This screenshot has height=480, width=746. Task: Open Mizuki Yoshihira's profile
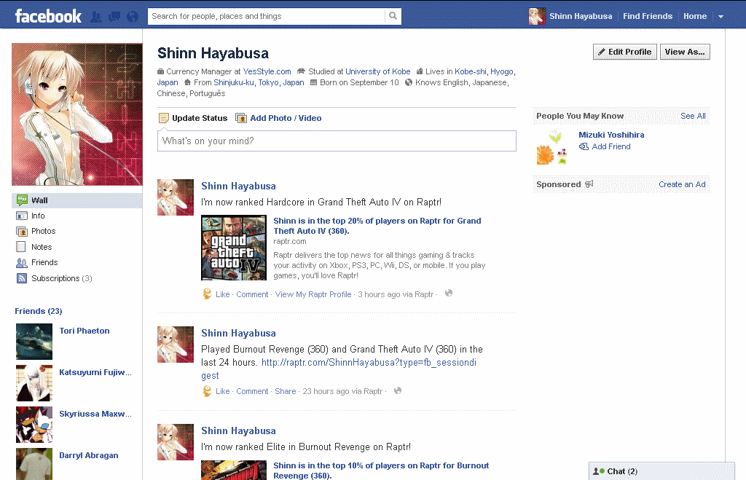[611, 135]
